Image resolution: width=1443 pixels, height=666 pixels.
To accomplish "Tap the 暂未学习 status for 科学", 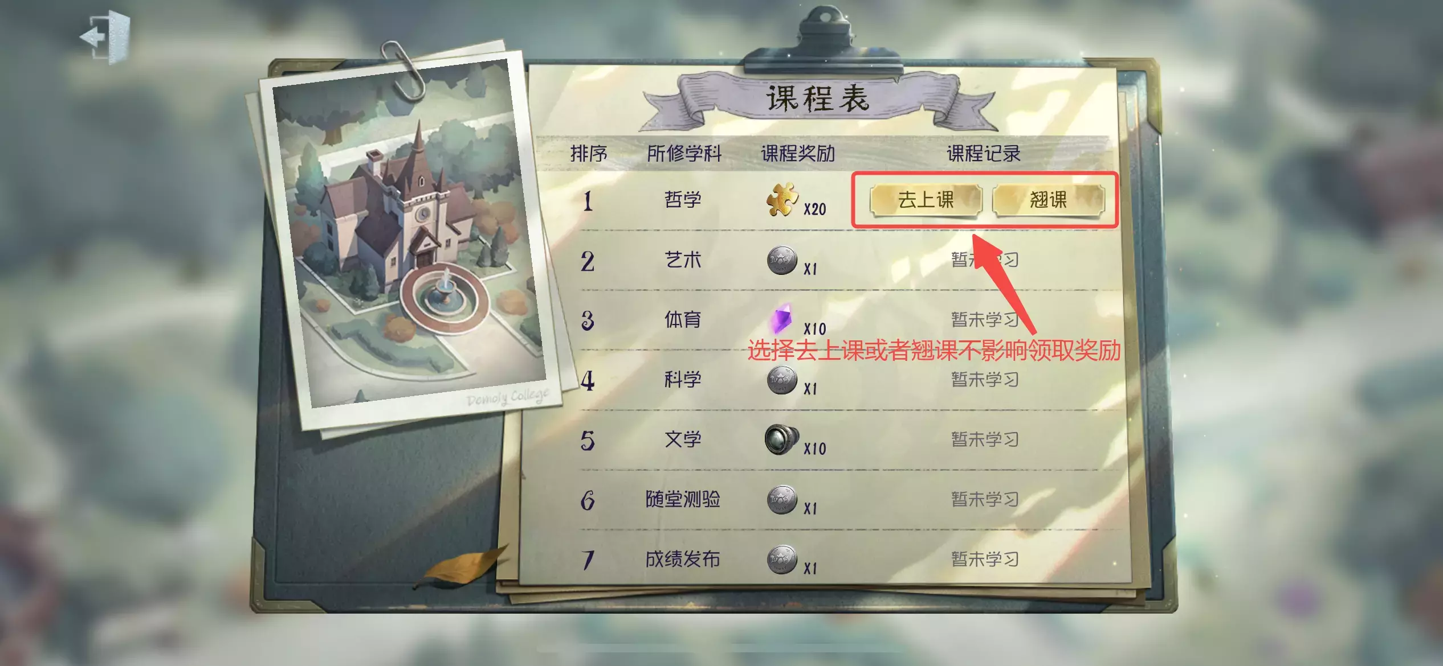I will tap(985, 379).
